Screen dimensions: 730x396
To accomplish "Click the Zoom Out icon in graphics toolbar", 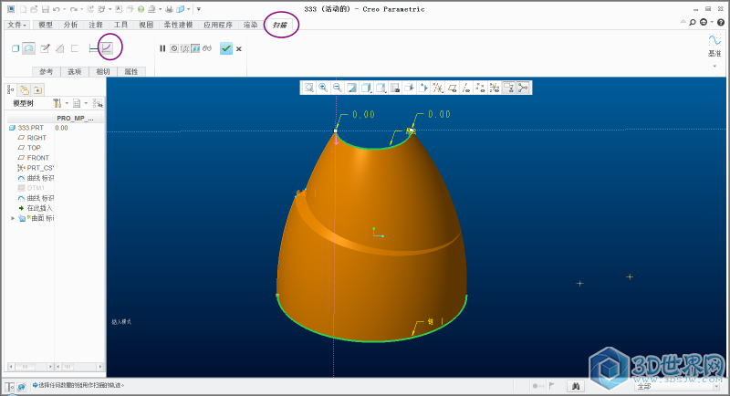I will [x=337, y=88].
